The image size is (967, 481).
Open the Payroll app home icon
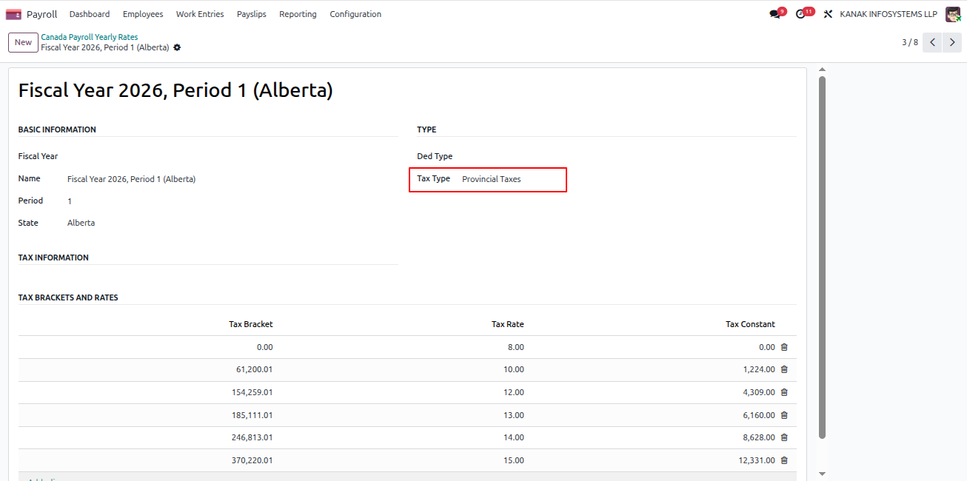pyautogui.click(x=13, y=14)
